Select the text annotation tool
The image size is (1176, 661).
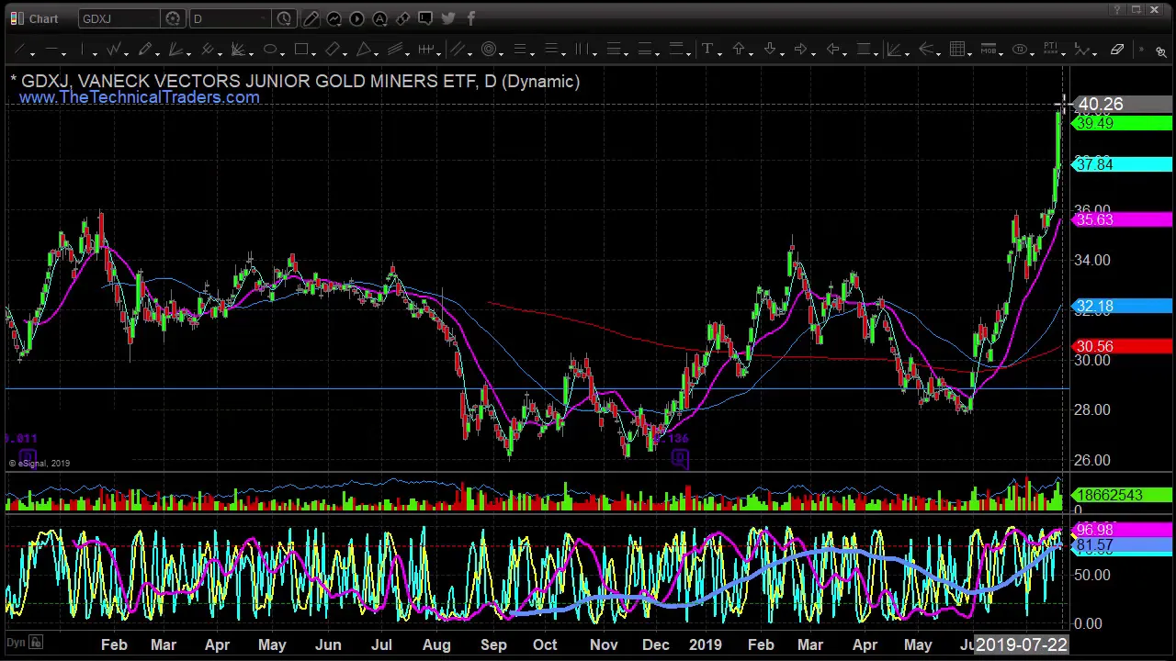(x=707, y=50)
